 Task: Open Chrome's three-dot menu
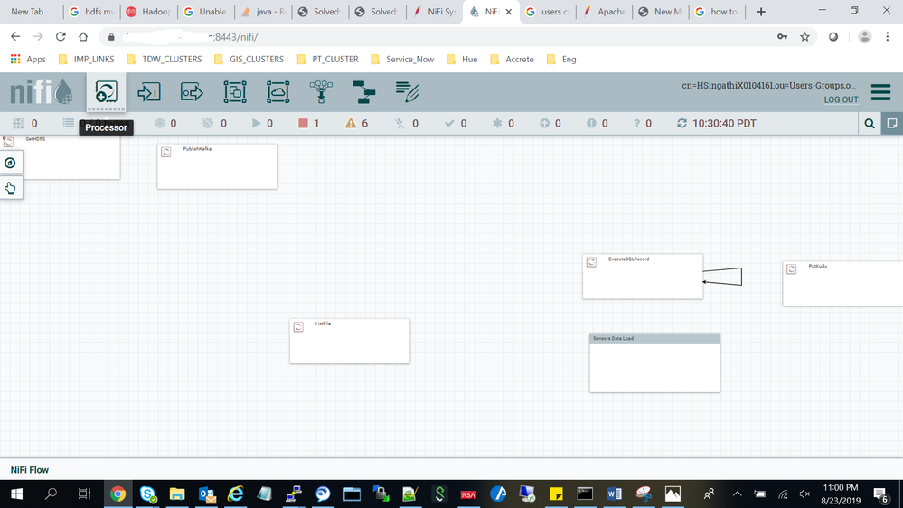pyautogui.click(x=888, y=37)
